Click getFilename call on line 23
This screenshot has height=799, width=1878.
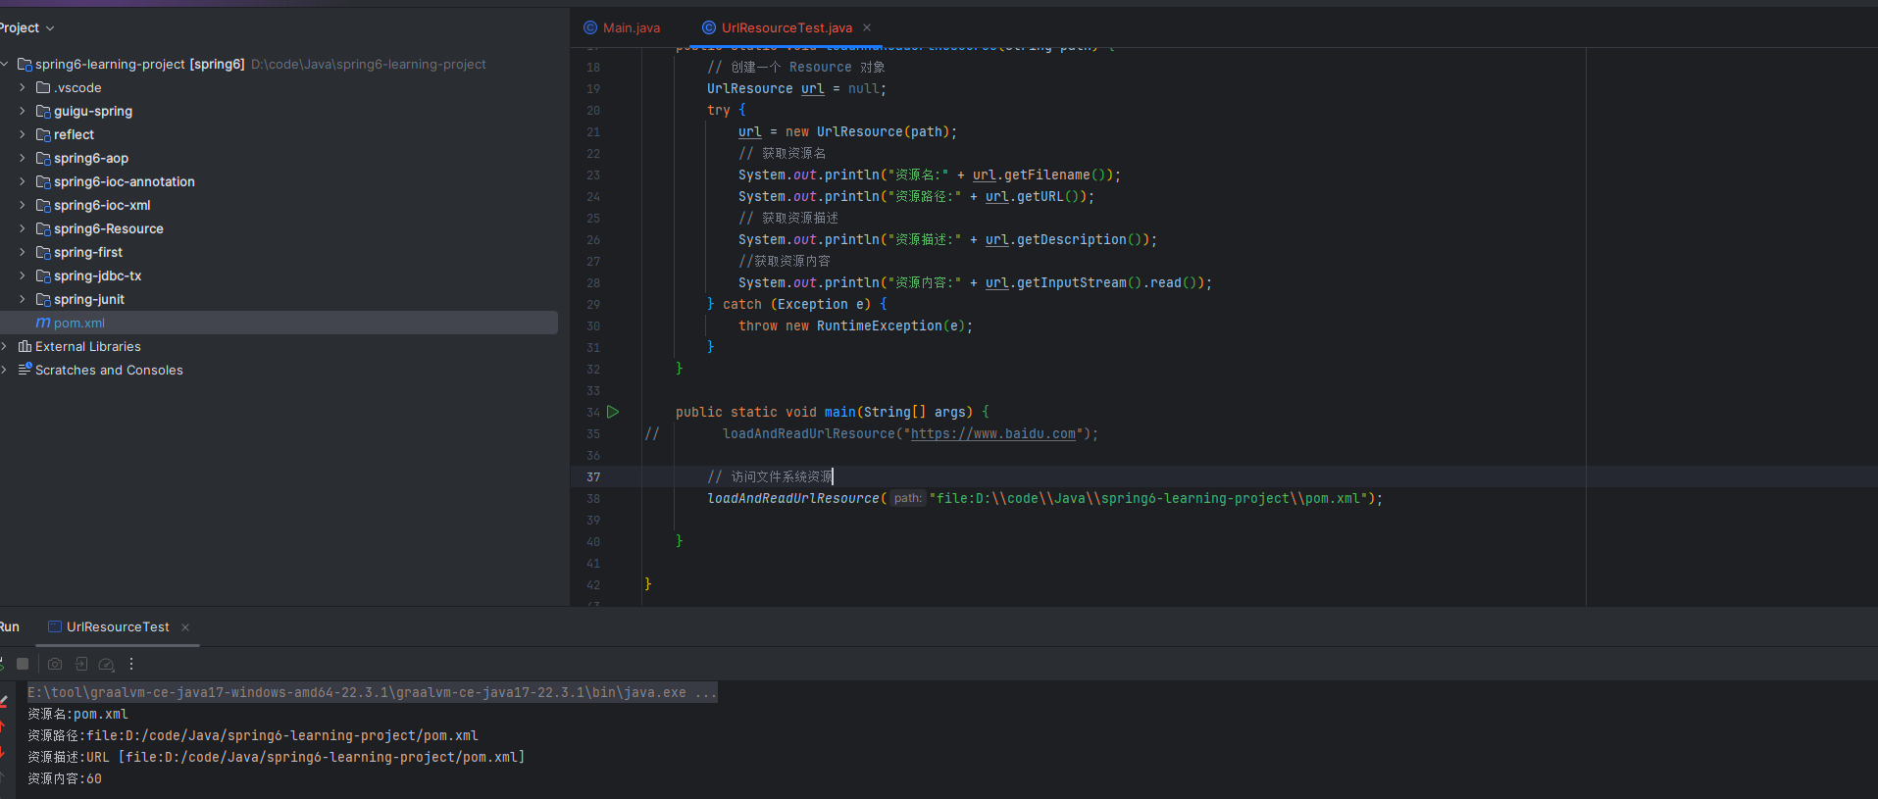[1047, 175]
